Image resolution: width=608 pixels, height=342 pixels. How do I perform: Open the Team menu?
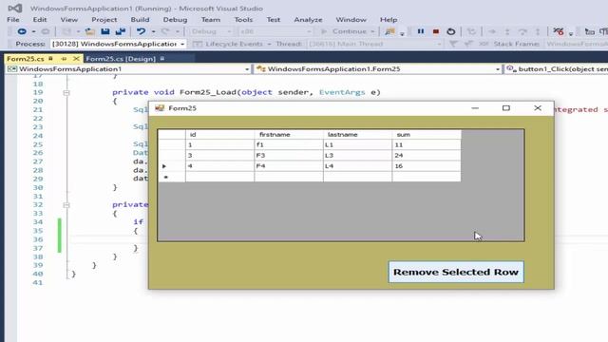pyautogui.click(x=211, y=19)
